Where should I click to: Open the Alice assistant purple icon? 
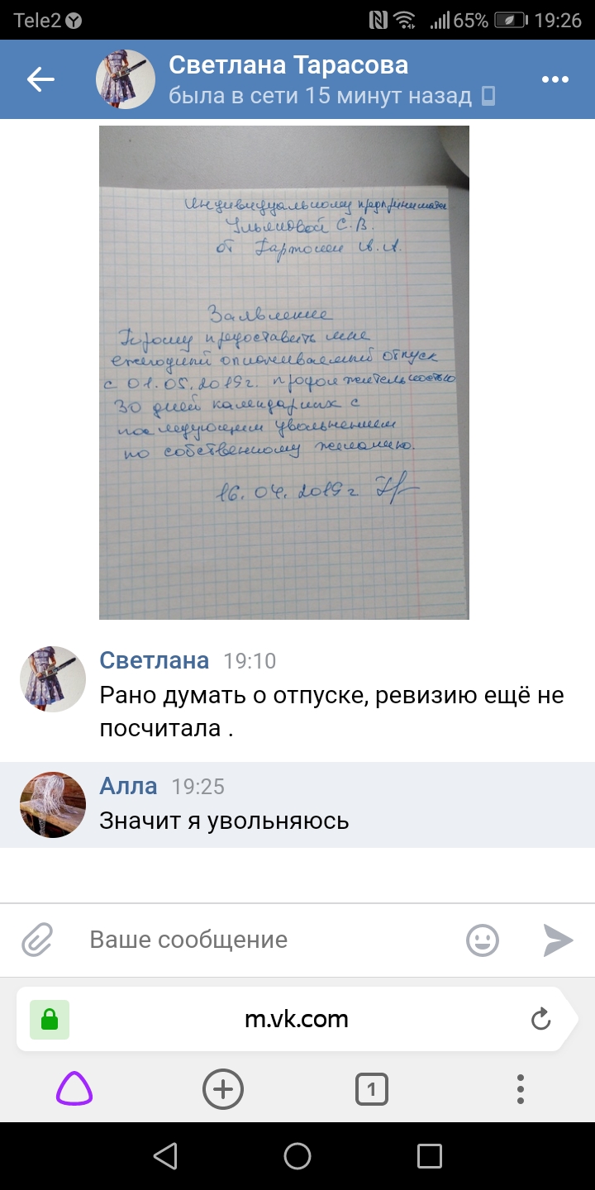(x=74, y=1088)
